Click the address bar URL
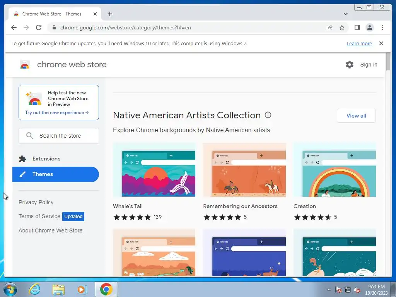The width and height of the screenshot is (396, 297). pos(126,27)
